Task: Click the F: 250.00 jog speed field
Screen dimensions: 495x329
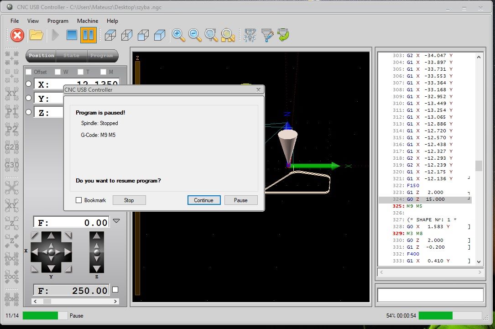Action: 72,290
